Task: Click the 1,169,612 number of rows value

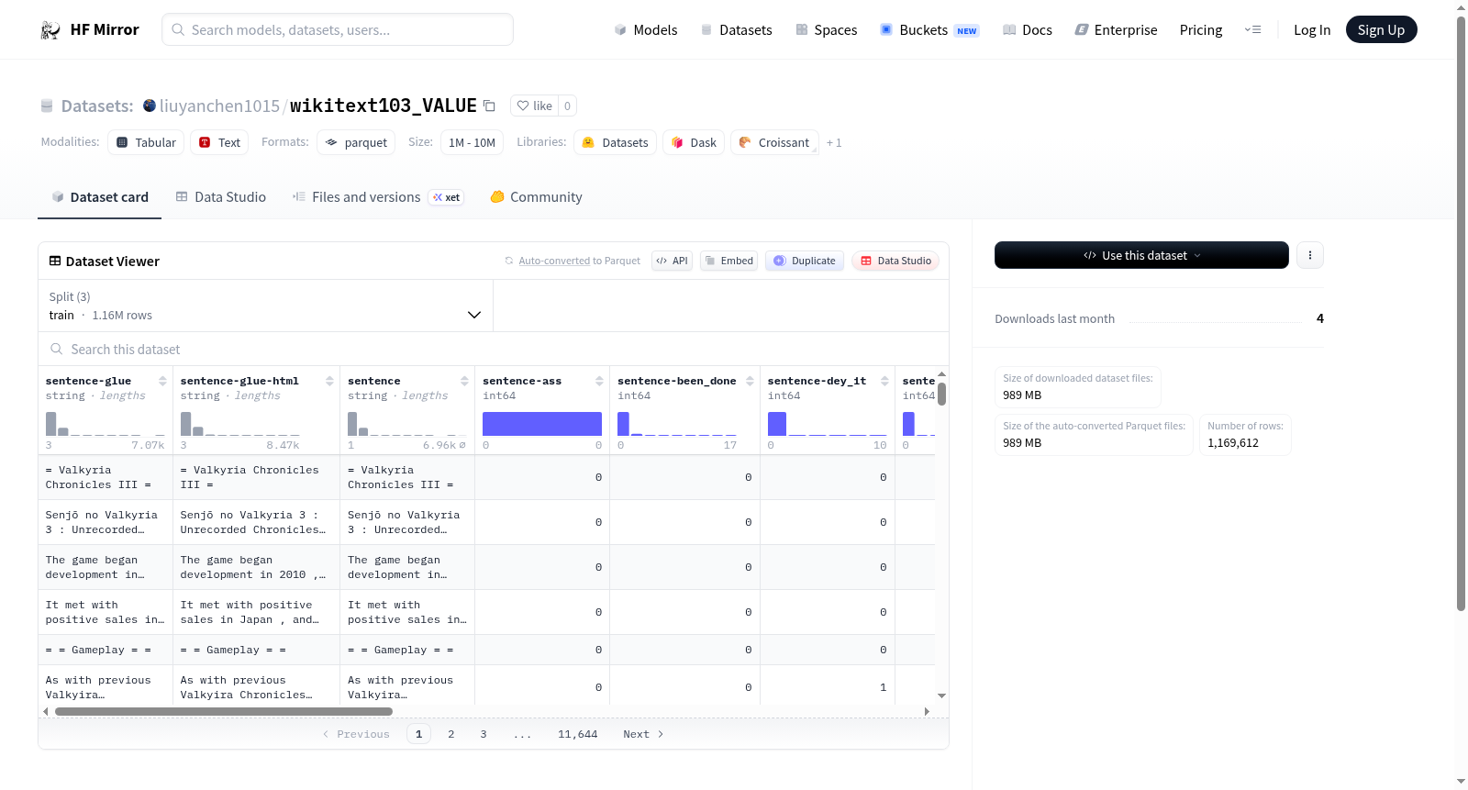Action: click(x=1233, y=443)
